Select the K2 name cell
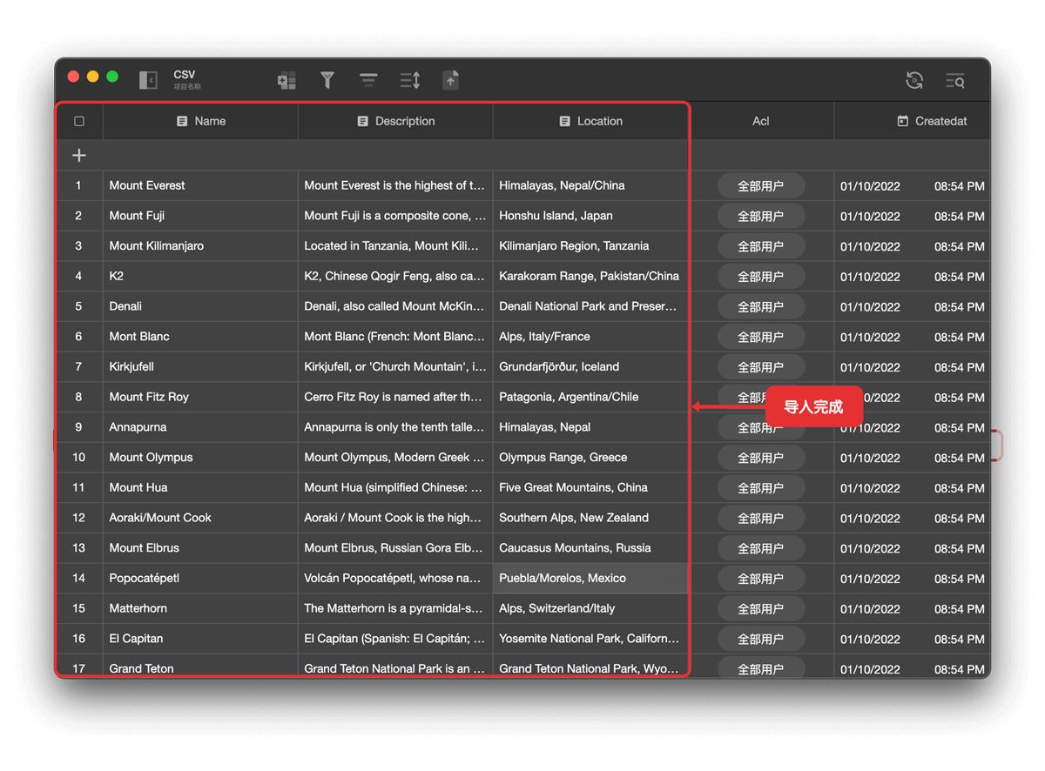1045x771 pixels. pos(200,276)
